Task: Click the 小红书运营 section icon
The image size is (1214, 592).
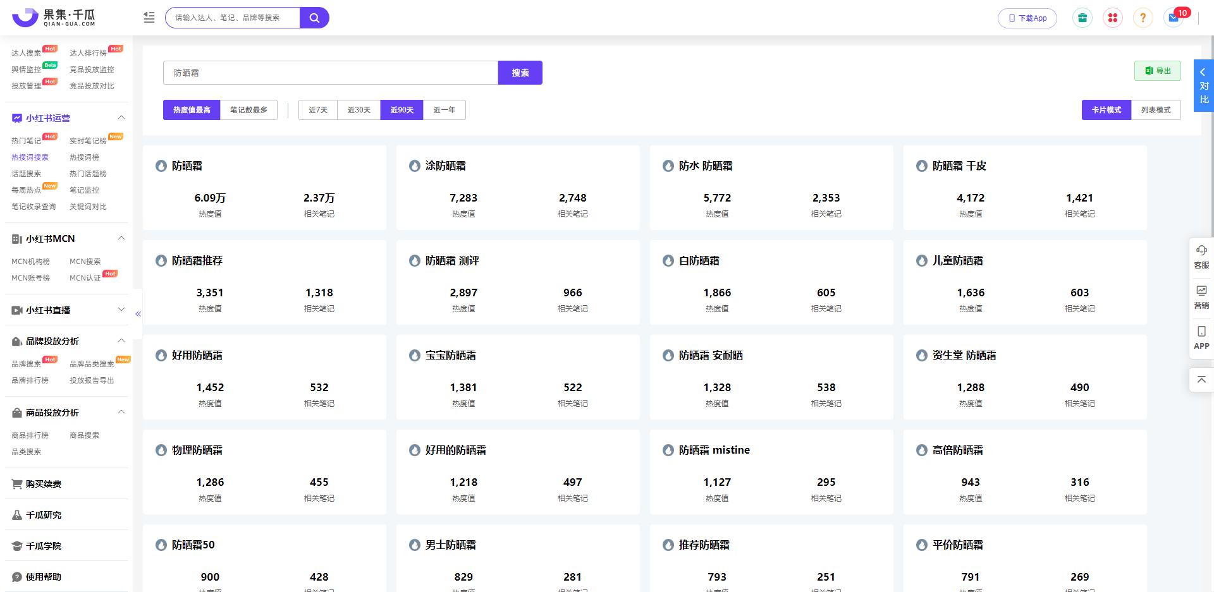Action: pyautogui.click(x=17, y=118)
